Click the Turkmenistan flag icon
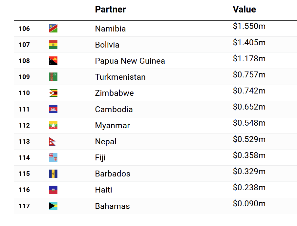The width and height of the screenshot is (297, 226). tap(53, 77)
